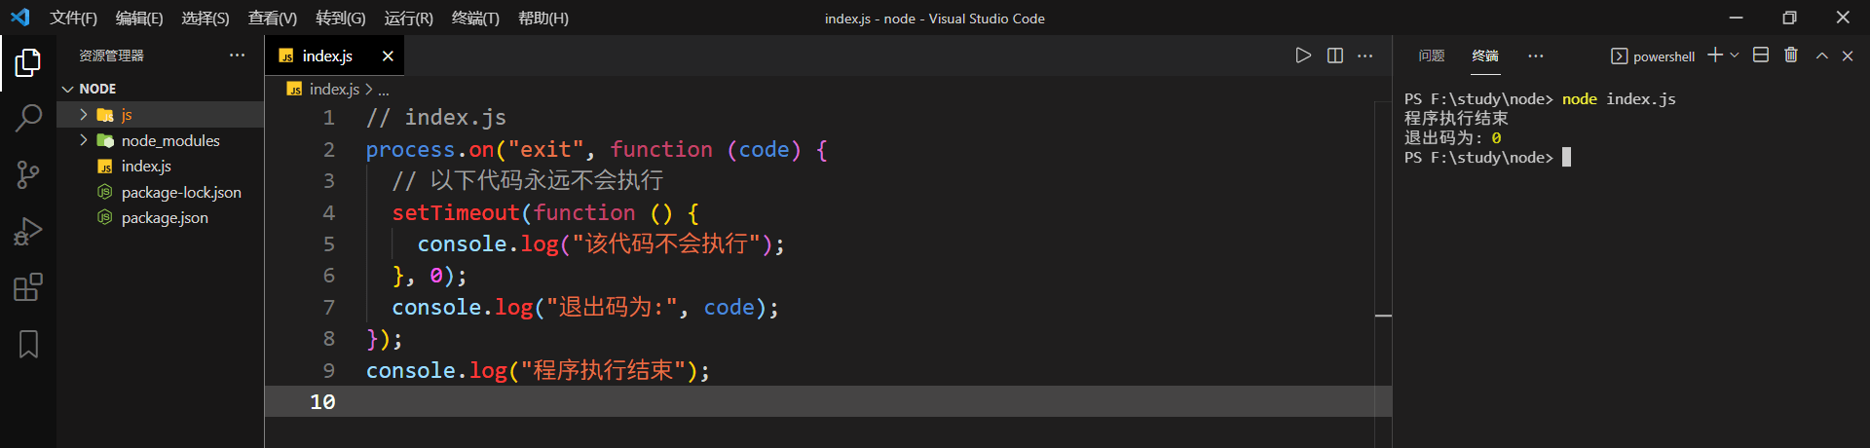Open package.json from the file tree
This screenshot has height=448, width=1870.
point(165,218)
